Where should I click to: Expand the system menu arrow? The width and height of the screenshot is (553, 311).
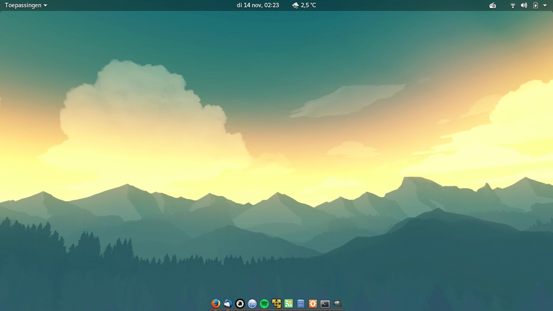point(545,5)
